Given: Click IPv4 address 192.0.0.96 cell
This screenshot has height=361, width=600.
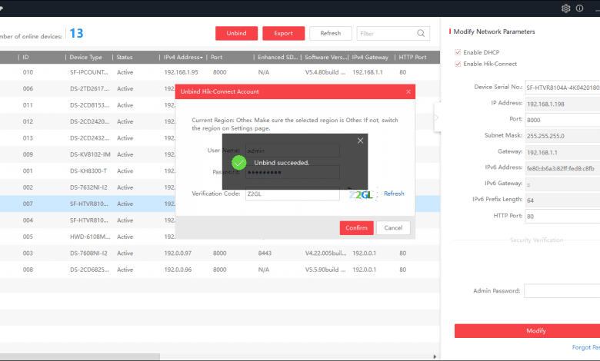Looking at the screenshot, I should click(x=178, y=270).
